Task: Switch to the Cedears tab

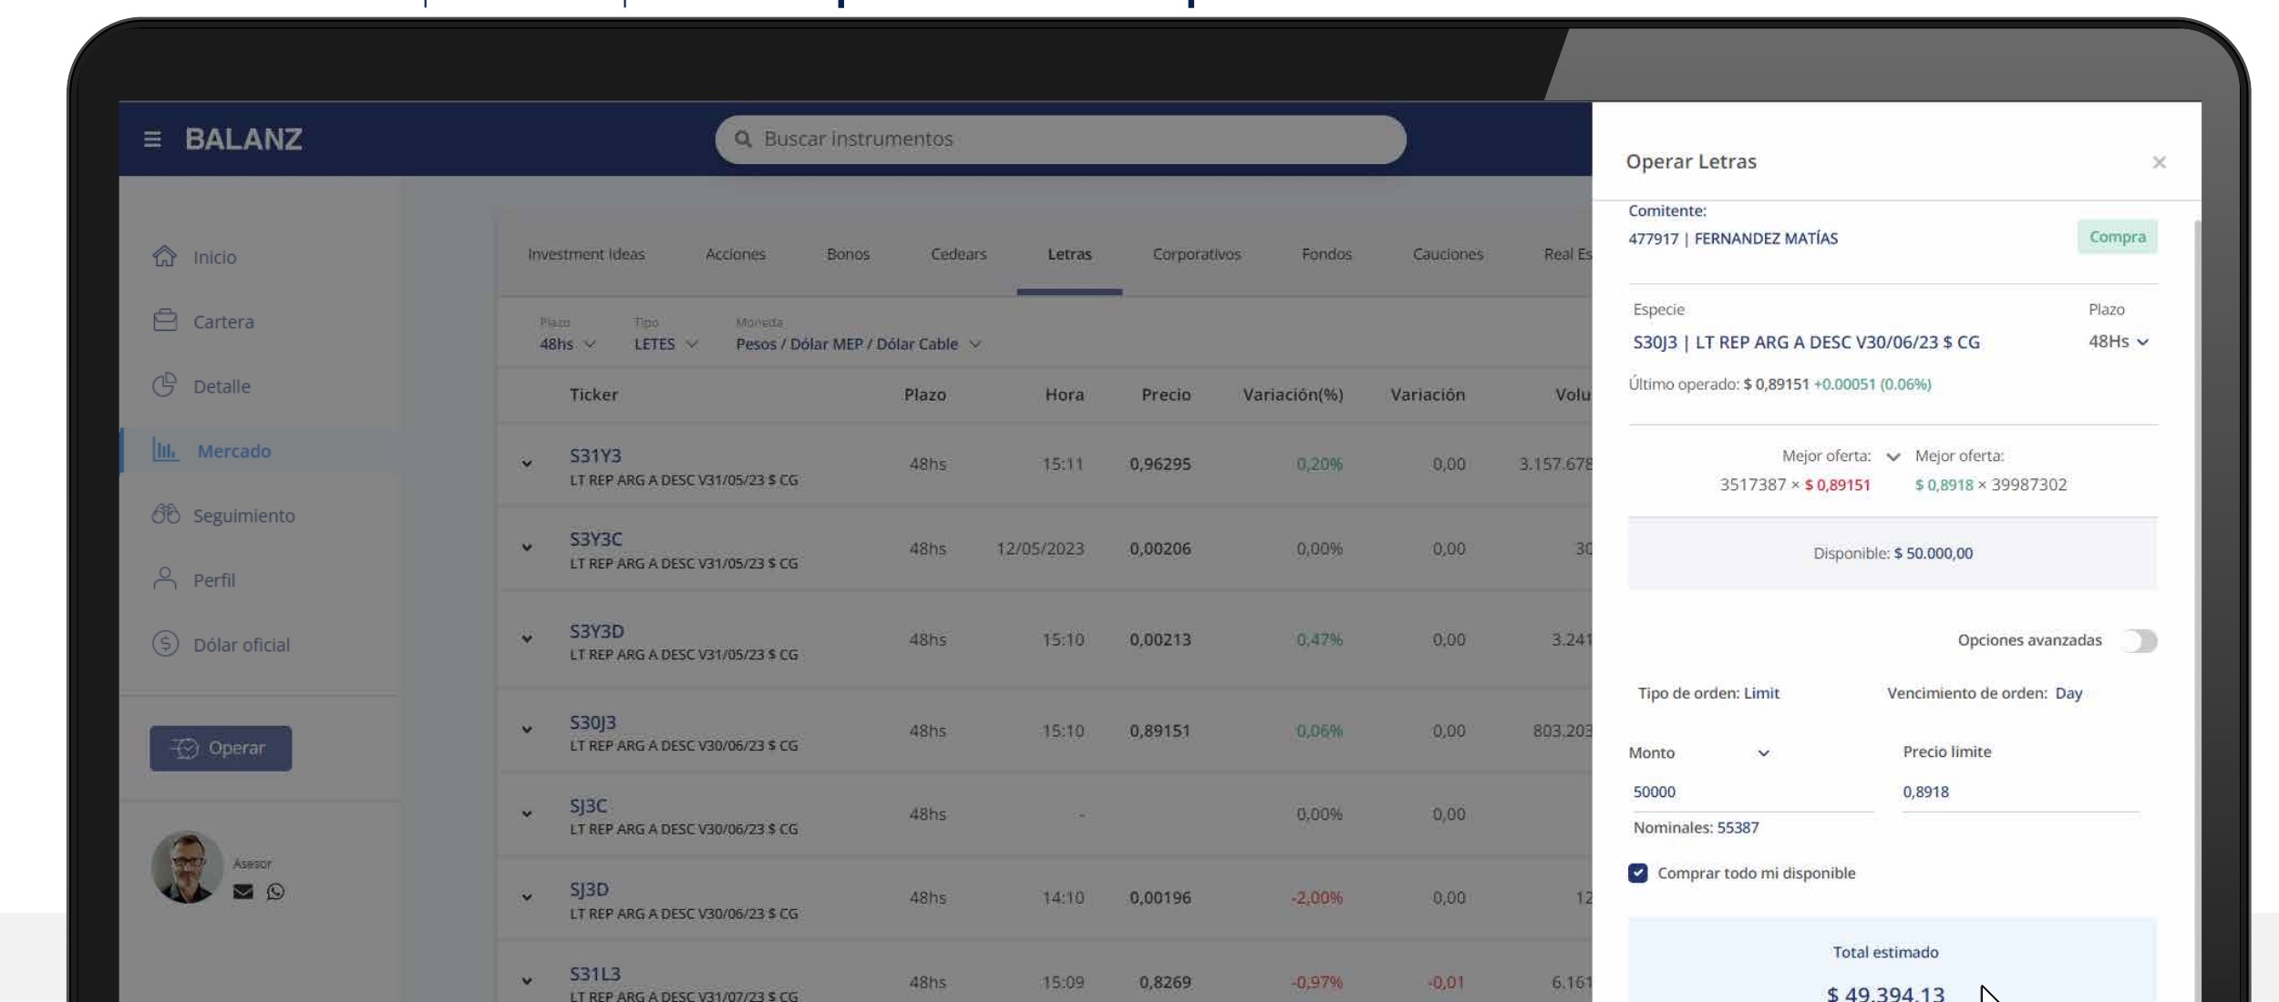Action: [958, 254]
